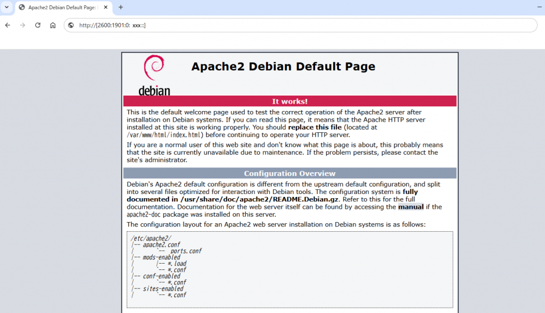Click the apache2-doc package name

click(144, 215)
